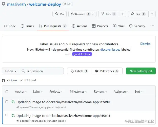Click the repository book icon beside massivezh
Image resolution: width=158 pixels, height=127 pixels.
tap(4, 4)
